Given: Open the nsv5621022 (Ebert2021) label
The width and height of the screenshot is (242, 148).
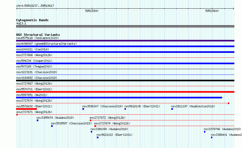Looking at the screenshot, I should pyautogui.click(x=114, y=135).
